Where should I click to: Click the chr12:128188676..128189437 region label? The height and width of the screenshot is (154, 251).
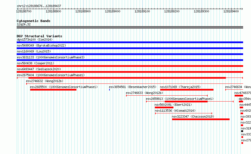pyautogui.click(x=39, y=6)
